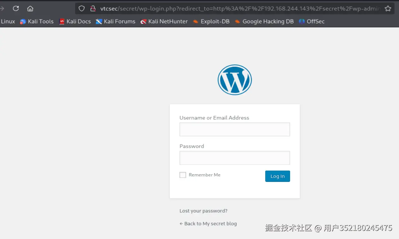Screen dimensions: 399x239
Task: Click the WordPress logo
Action: (235, 80)
